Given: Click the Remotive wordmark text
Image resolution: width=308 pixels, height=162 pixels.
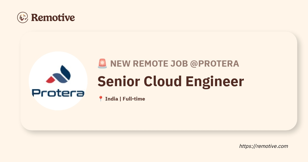Looking at the screenshot, I should point(53,17).
